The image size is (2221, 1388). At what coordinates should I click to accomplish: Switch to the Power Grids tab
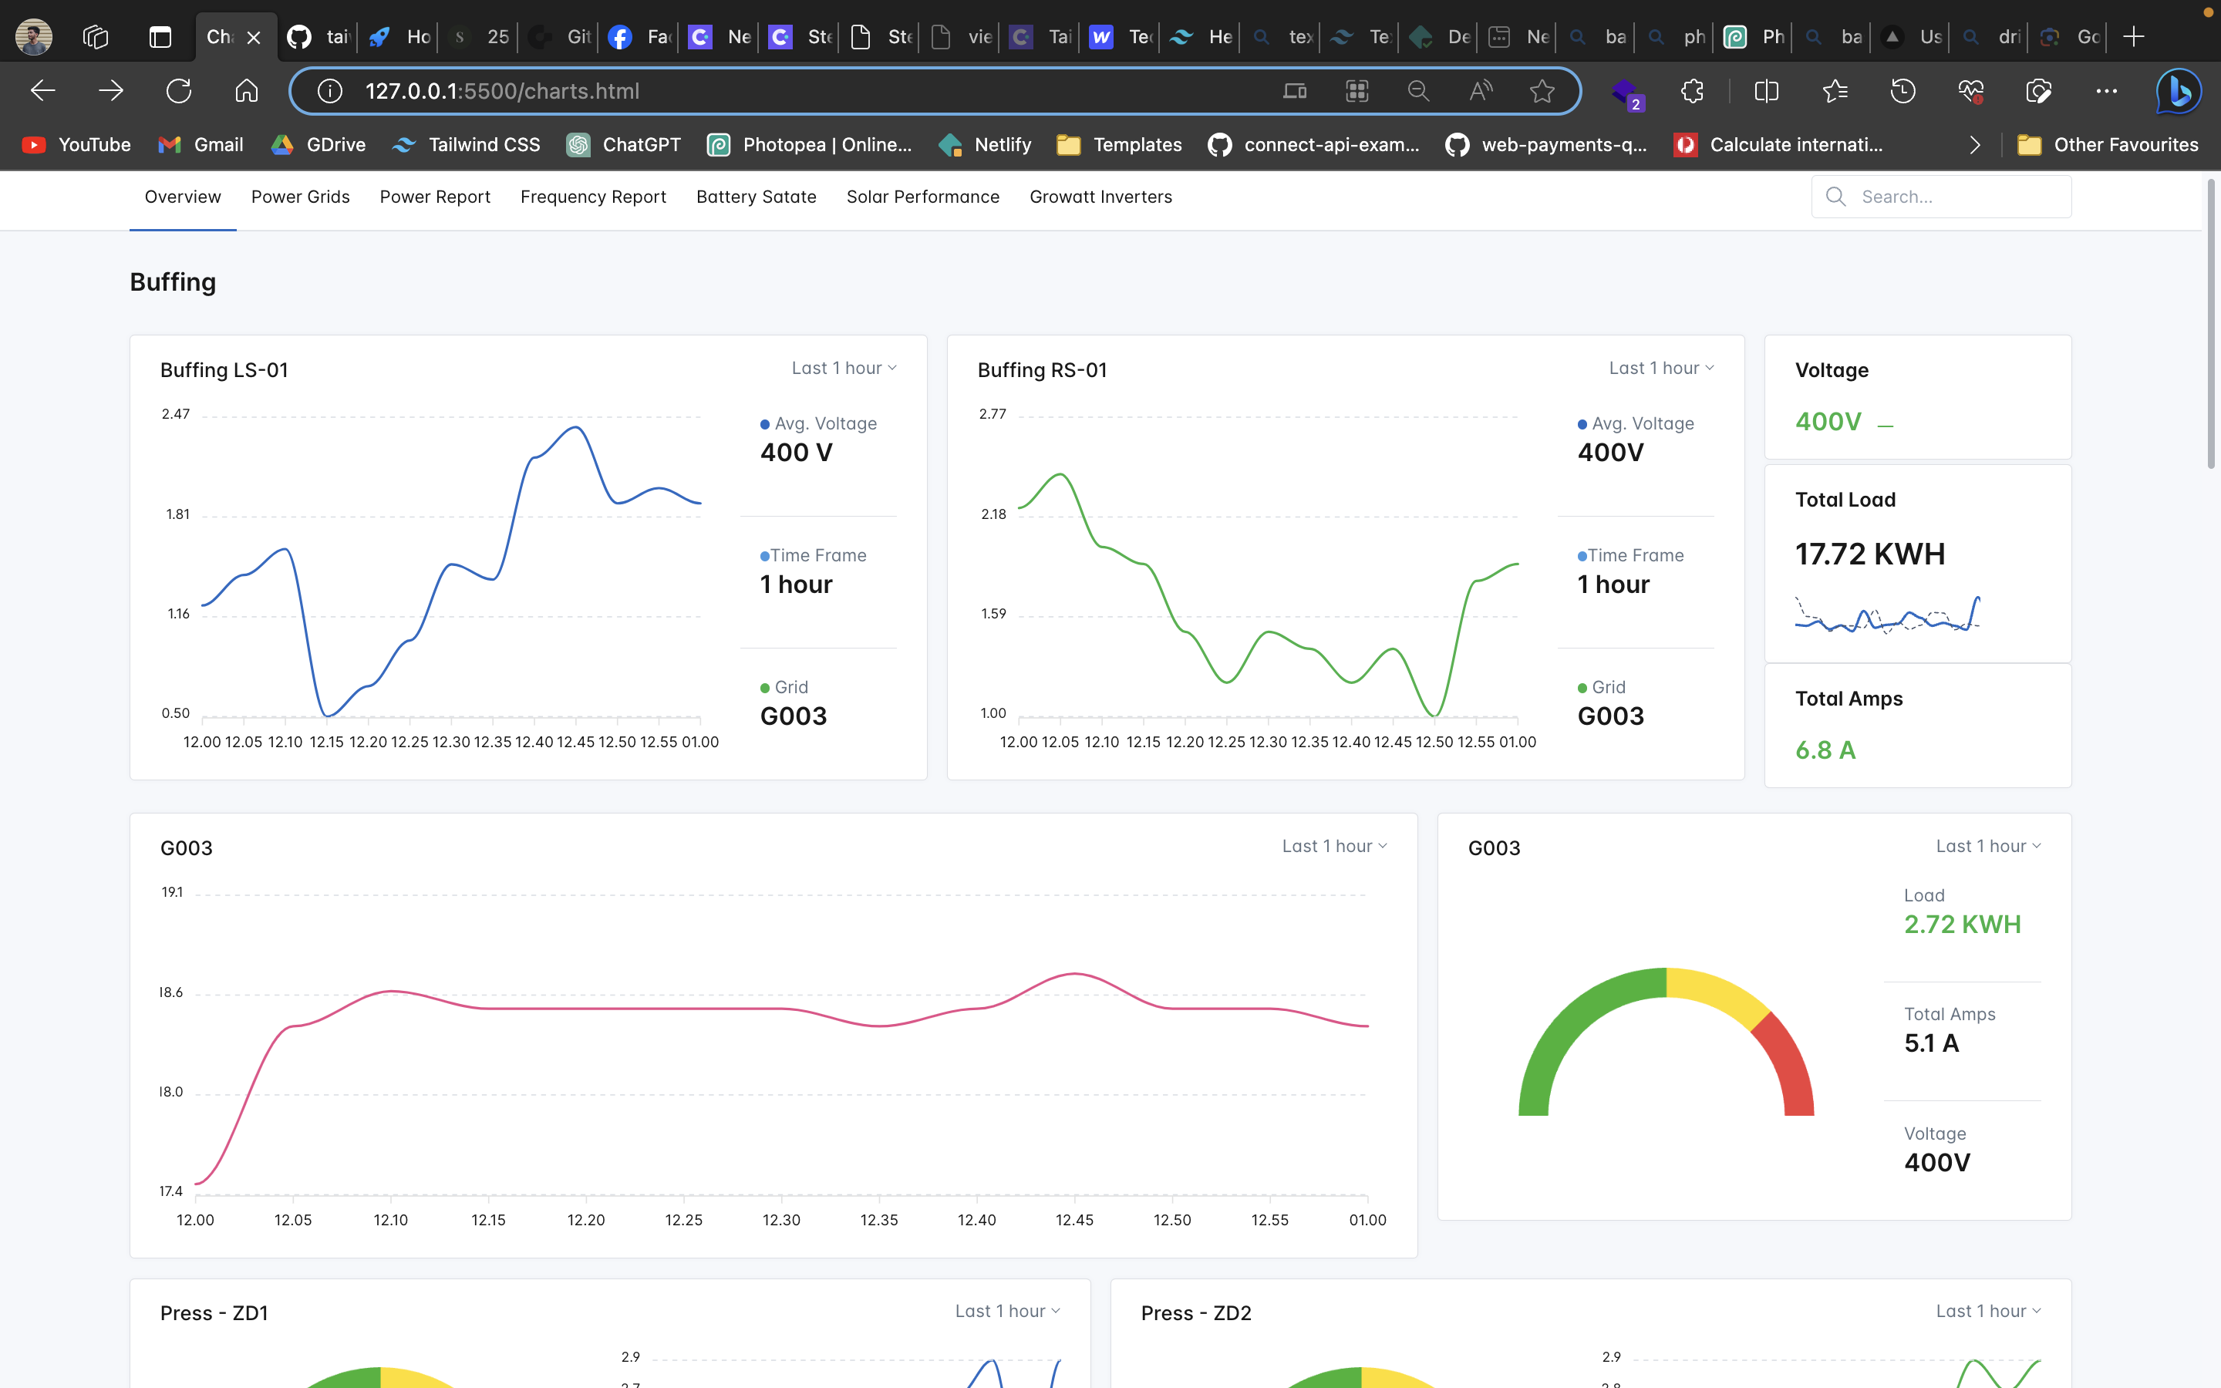(x=300, y=197)
